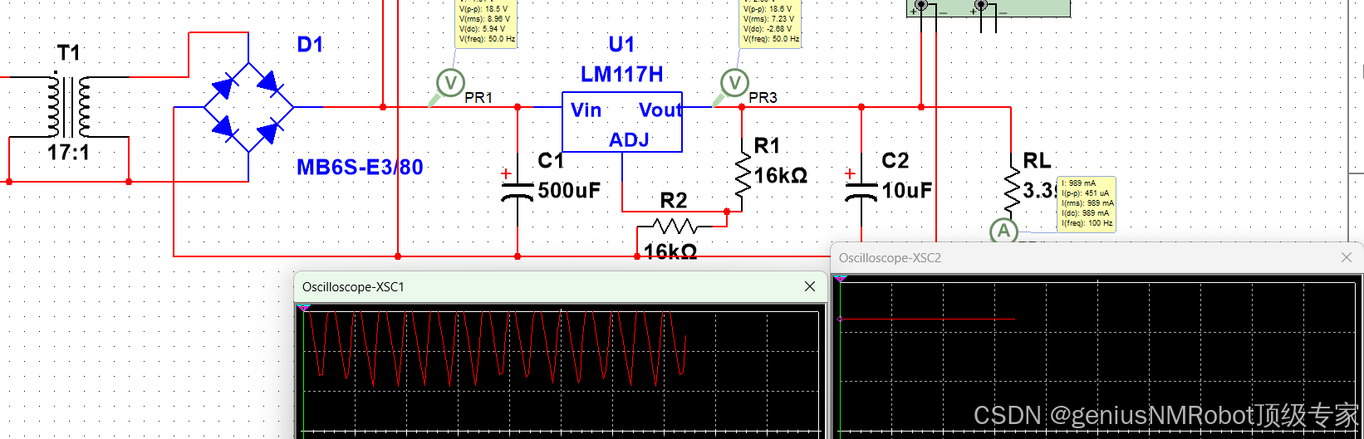Screen dimensions: 1364x439
Task: Close the Oscilloscope-XSC1 window
Action: coord(810,286)
